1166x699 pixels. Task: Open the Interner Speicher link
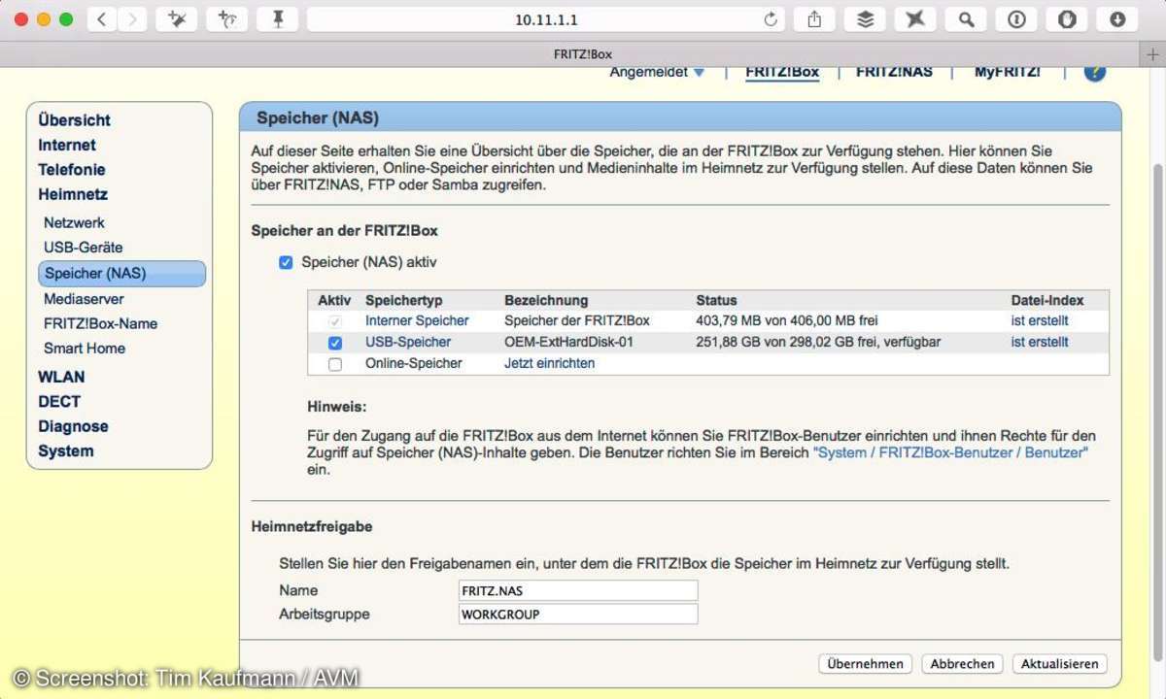[x=417, y=320]
